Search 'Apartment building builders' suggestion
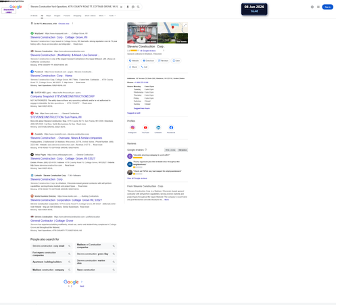This screenshot has height=305, width=338. point(51,262)
